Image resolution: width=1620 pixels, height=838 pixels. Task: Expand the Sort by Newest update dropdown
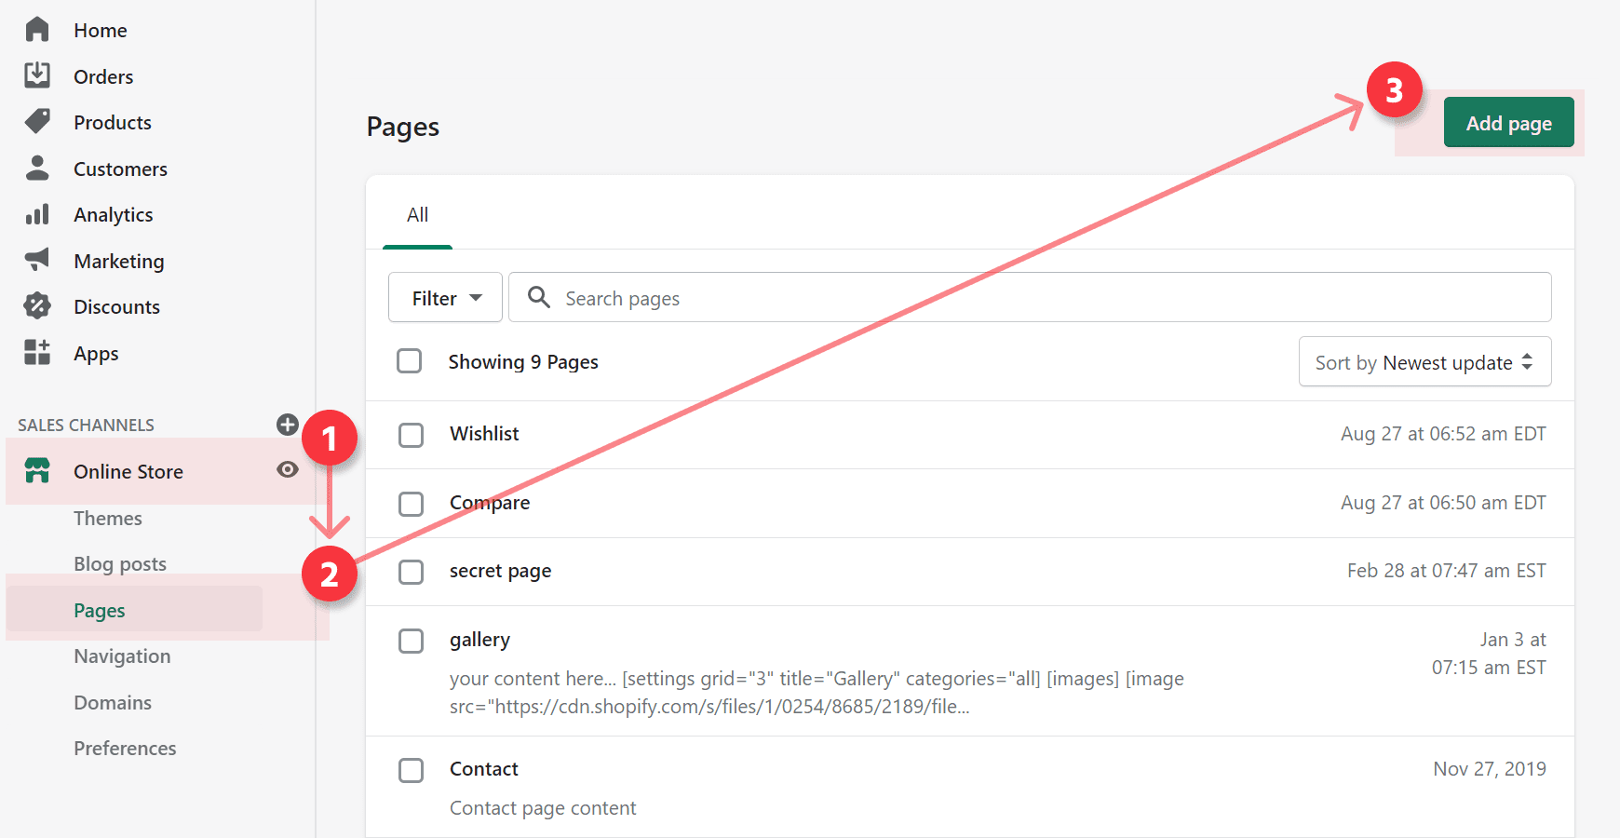(x=1424, y=362)
